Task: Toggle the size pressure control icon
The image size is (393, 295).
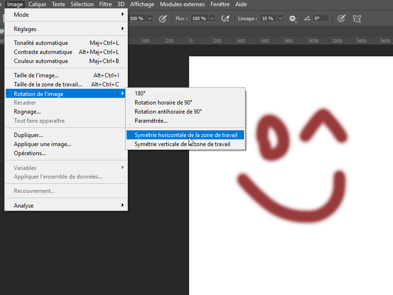Action: click(x=341, y=19)
